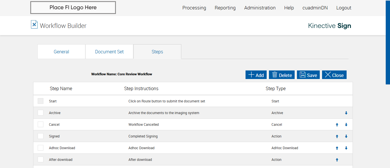Switch to the General tab
This screenshot has width=390, height=168.
(x=61, y=52)
